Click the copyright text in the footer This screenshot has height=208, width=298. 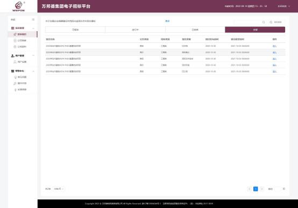[149, 204]
